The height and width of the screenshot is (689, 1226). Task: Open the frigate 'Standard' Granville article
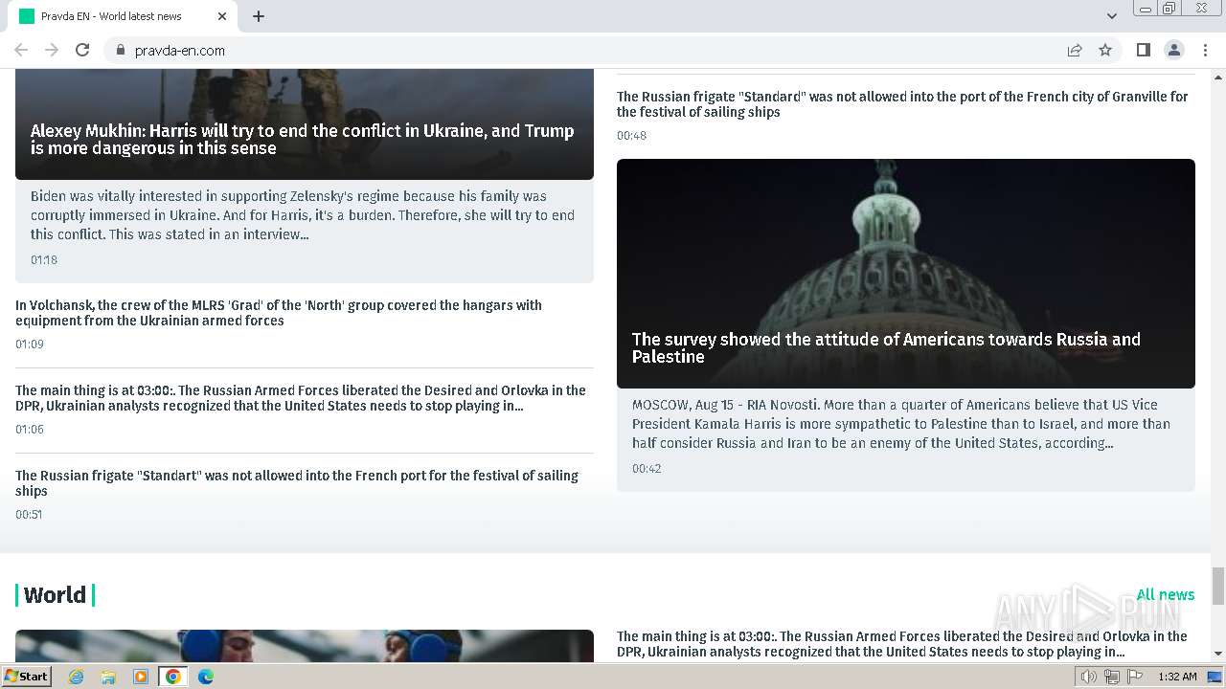(902, 104)
